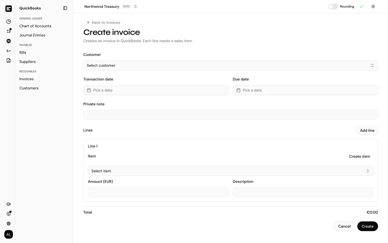Click the "Line 1" heading text
The width and height of the screenshot is (388, 243).
[93, 146]
